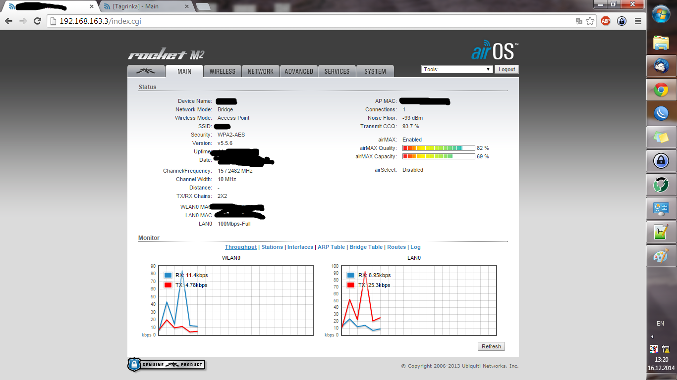The width and height of the screenshot is (677, 380).
Task: Open the Adblock Plus extension icon
Action: coord(606,21)
